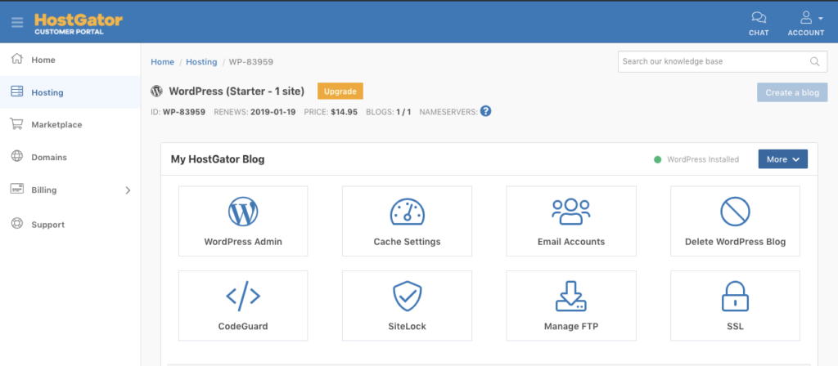Click the Marketplace cart icon

pyautogui.click(x=17, y=124)
